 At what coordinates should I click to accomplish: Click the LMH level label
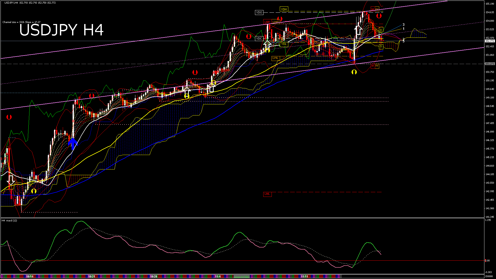[267, 22]
